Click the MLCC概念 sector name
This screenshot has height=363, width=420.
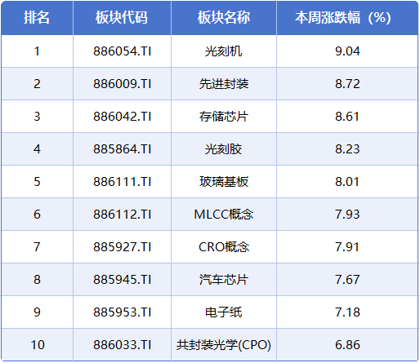pyautogui.click(x=224, y=215)
